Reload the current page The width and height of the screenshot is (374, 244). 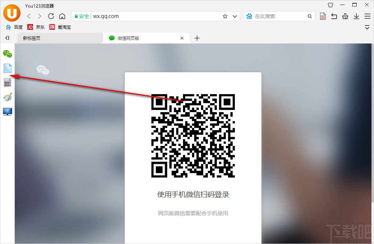(51, 16)
